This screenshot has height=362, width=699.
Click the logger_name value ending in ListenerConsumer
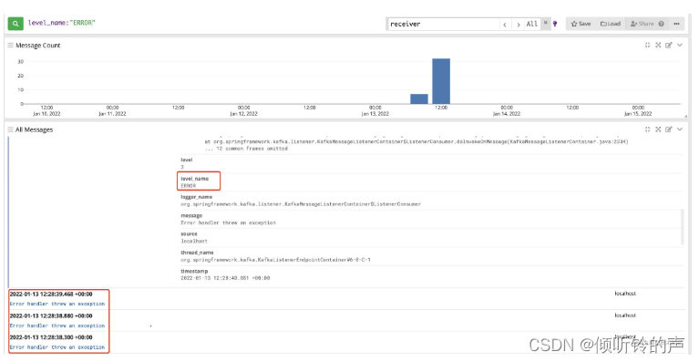[301, 204]
